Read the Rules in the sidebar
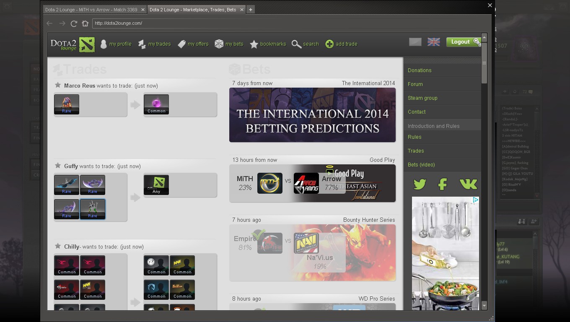Viewport: 570px width, 322px height. [415, 137]
